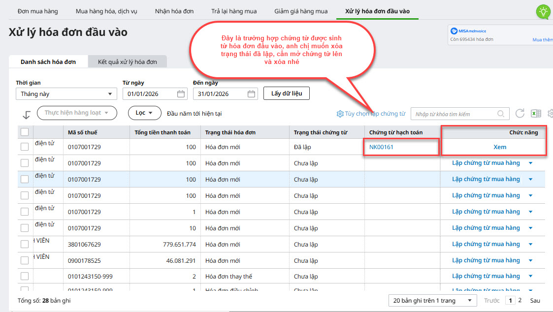
Task: Check the row with tax code 3801067629
Action: pyautogui.click(x=25, y=245)
